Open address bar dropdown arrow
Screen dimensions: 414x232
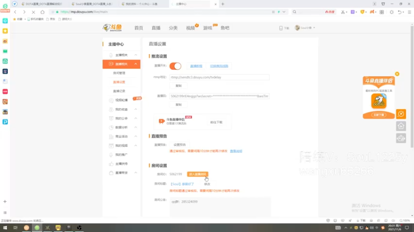(x=284, y=12)
